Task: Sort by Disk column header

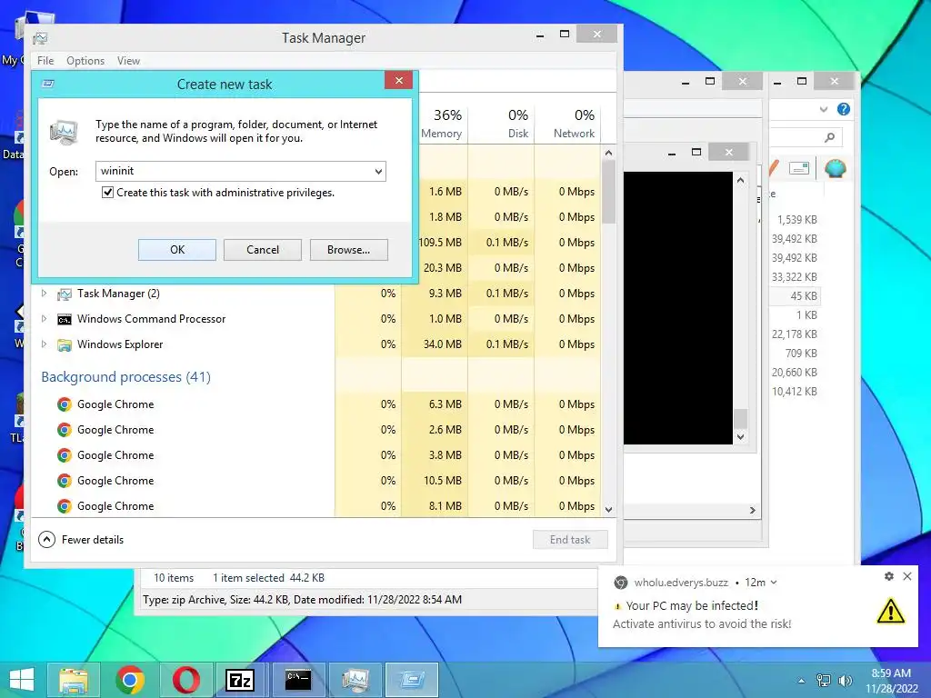Action: tap(501, 124)
